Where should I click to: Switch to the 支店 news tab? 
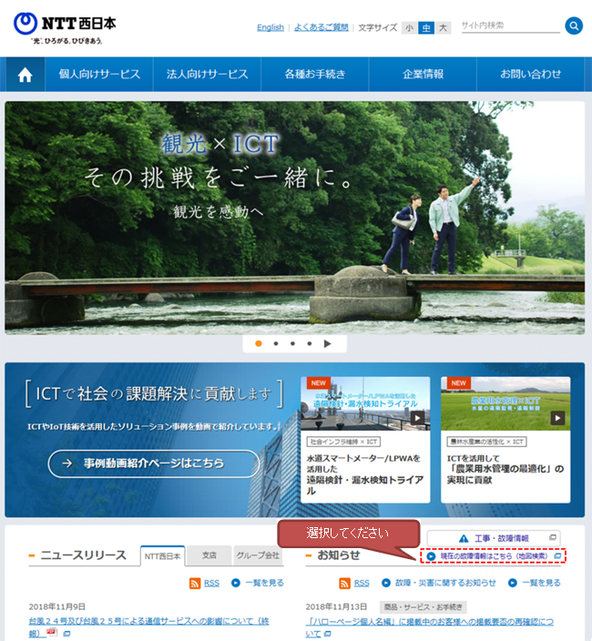pos(209,555)
